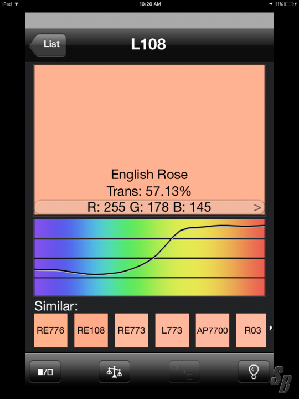Open the L773 similar swatch

pos(172,330)
